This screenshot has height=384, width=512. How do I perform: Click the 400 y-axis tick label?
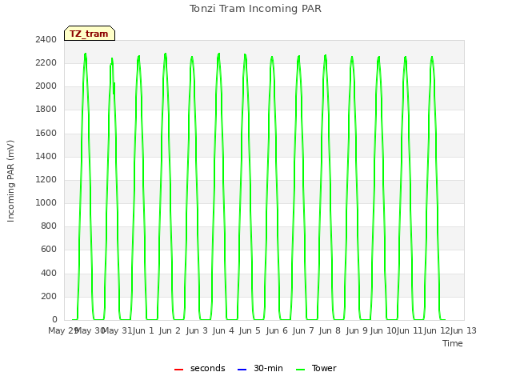click(x=49, y=273)
